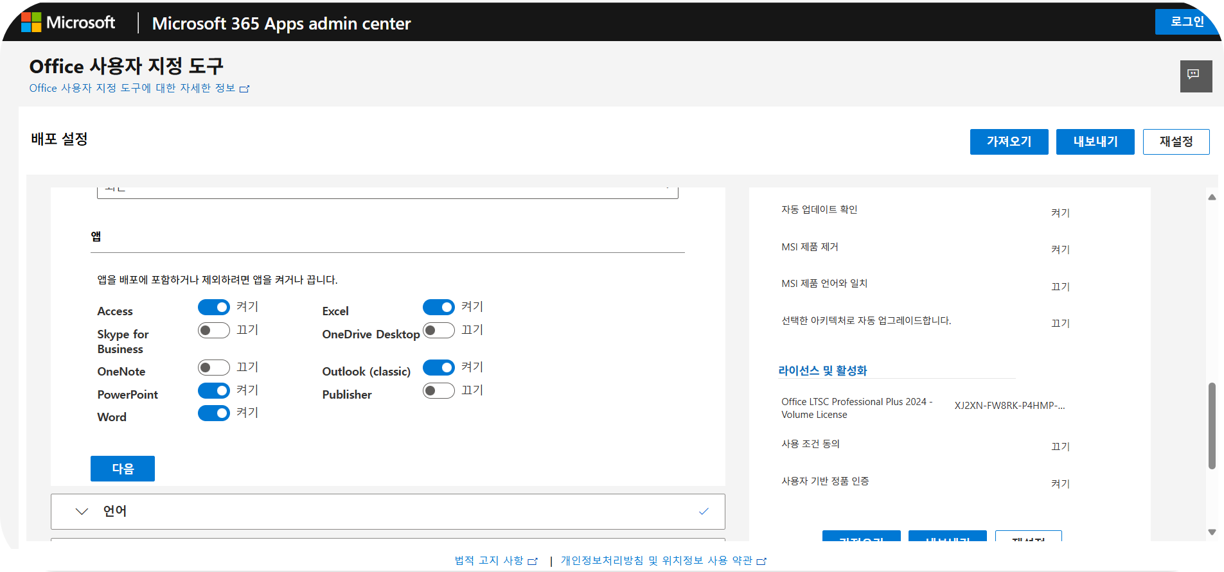Click the checkmark icon on 언어 section
The height and width of the screenshot is (572, 1224).
(x=704, y=511)
